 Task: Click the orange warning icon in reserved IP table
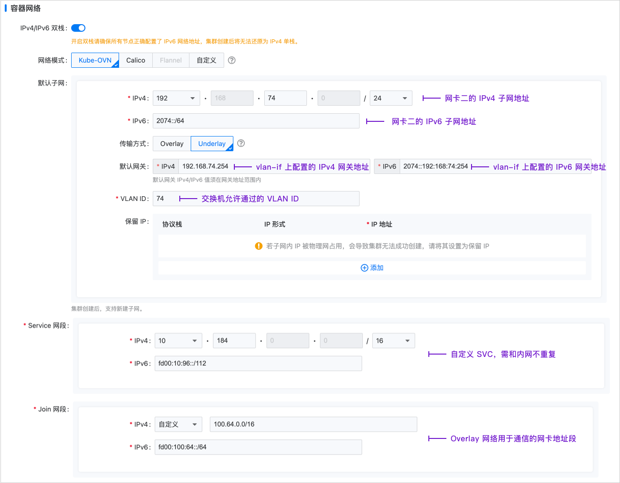pyautogui.click(x=259, y=246)
